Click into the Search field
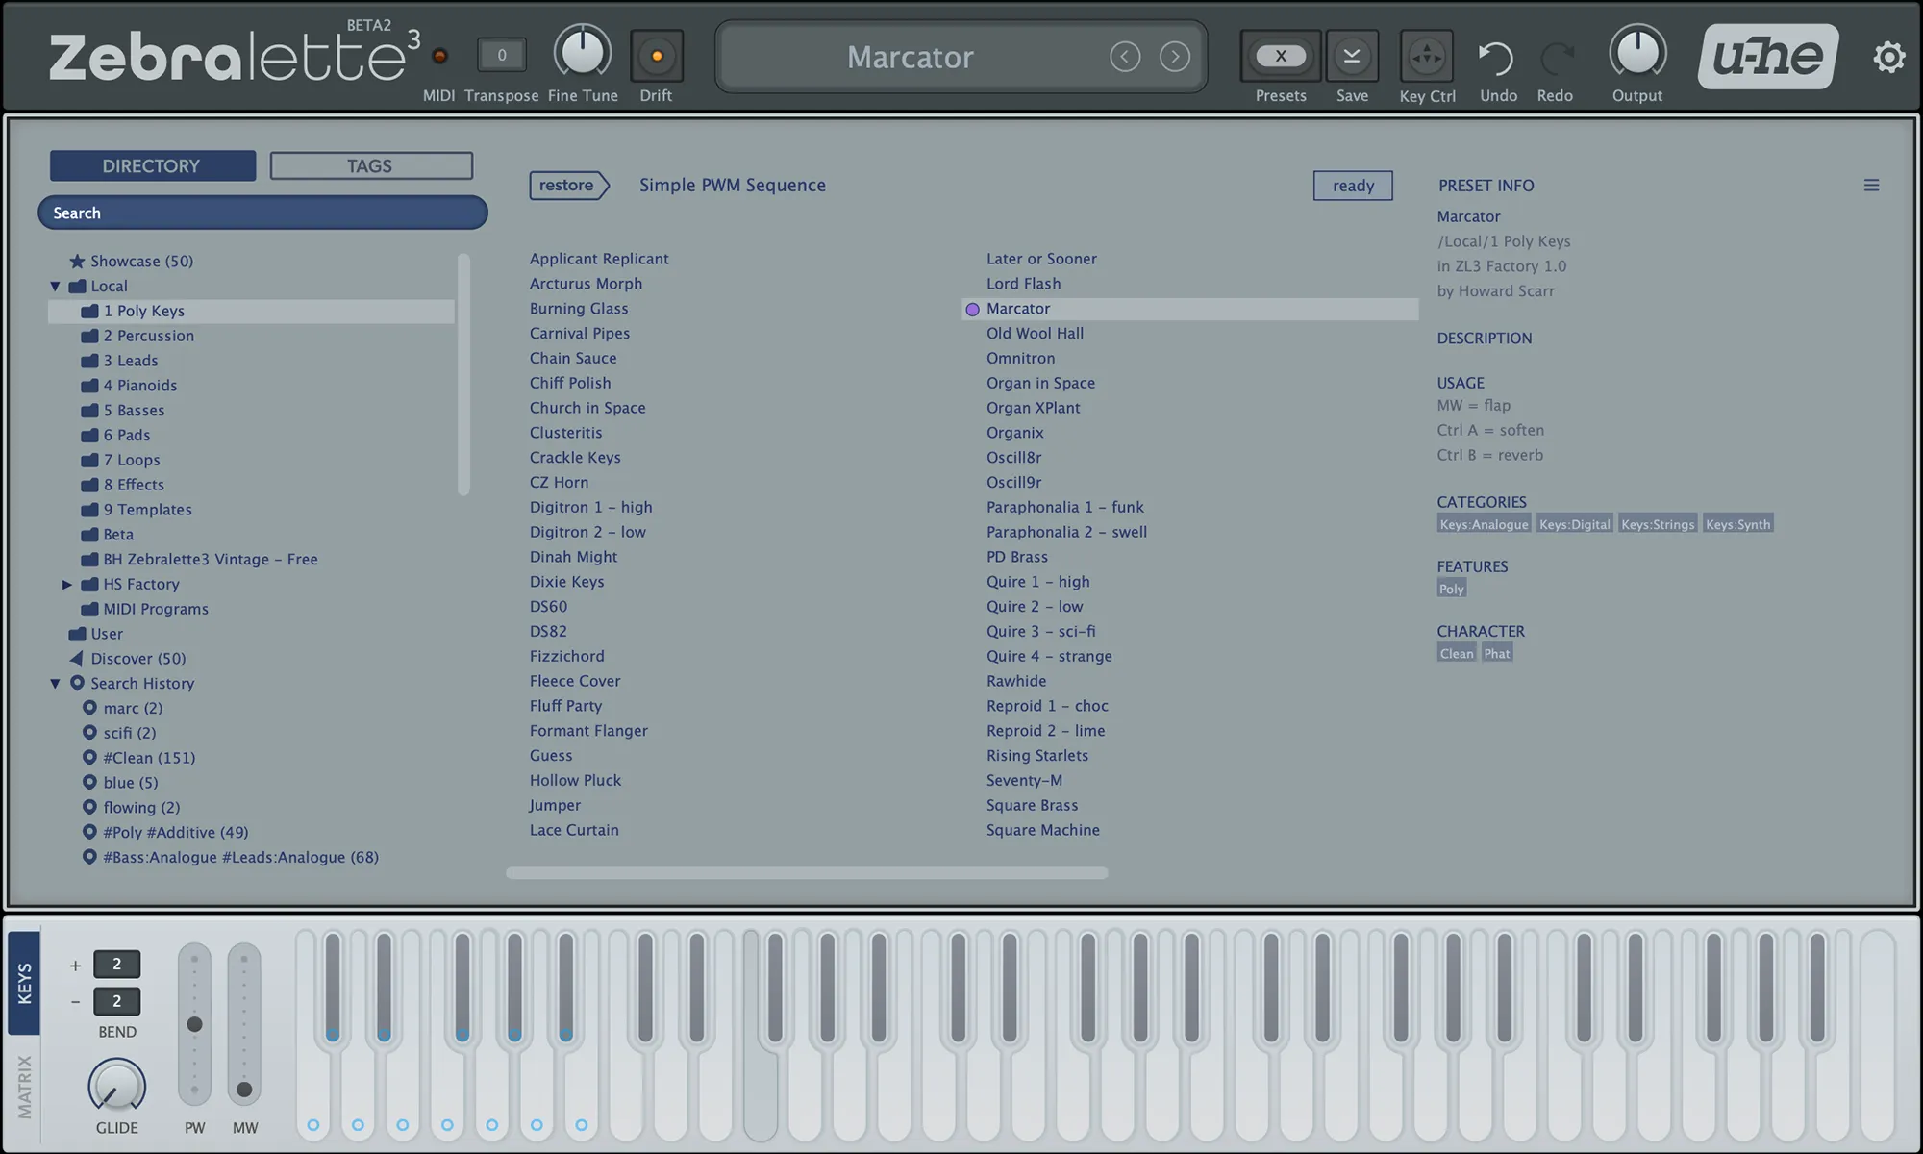 coord(262,213)
